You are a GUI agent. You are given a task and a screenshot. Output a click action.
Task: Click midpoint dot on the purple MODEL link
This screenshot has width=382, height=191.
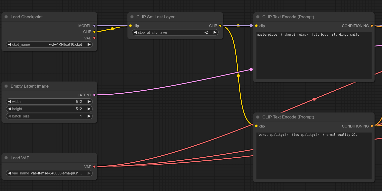(251, 26)
